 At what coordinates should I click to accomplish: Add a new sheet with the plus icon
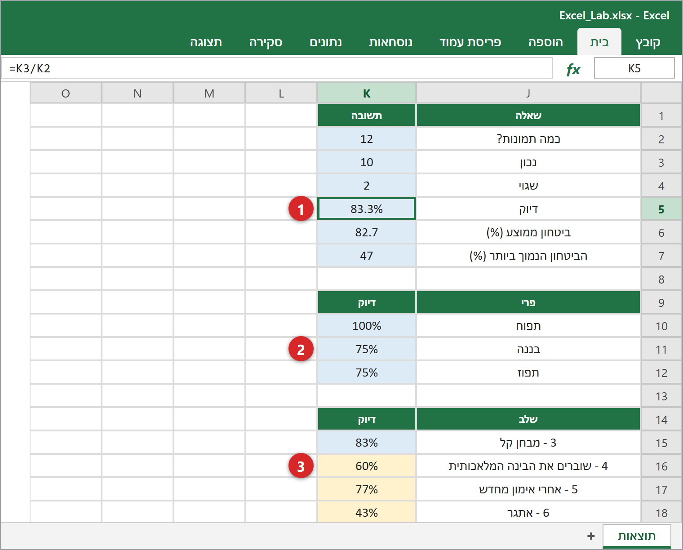tap(591, 536)
